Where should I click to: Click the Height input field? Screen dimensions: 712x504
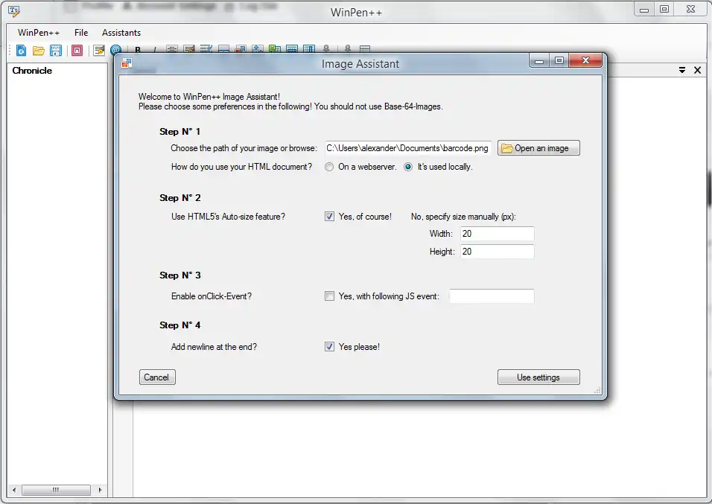[x=498, y=252]
